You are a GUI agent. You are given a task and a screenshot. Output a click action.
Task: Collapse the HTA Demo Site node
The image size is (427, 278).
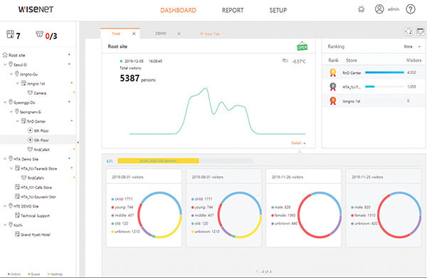[5, 159]
